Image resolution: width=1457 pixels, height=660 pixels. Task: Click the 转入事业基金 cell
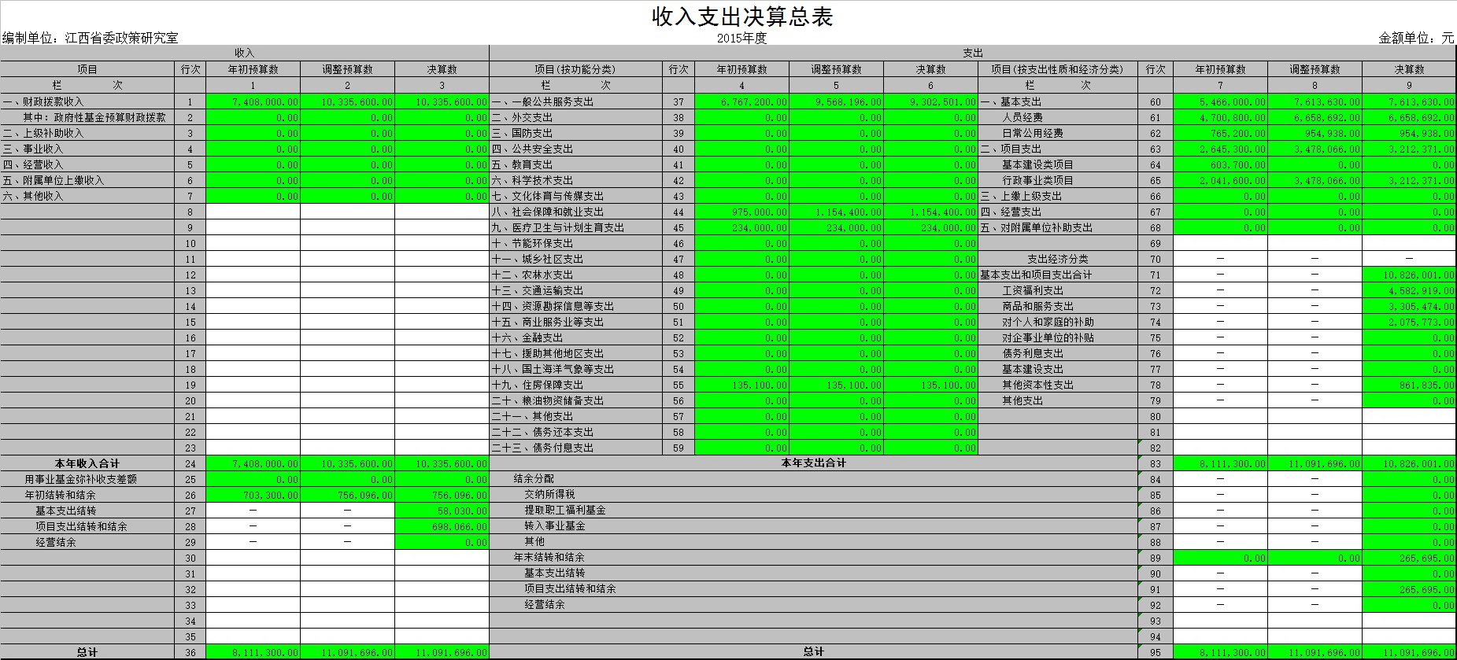pos(813,525)
